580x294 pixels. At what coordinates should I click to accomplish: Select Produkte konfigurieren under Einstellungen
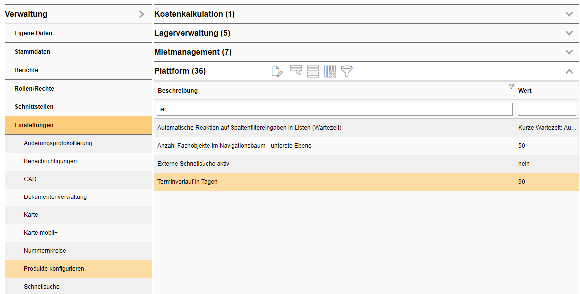point(54,269)
